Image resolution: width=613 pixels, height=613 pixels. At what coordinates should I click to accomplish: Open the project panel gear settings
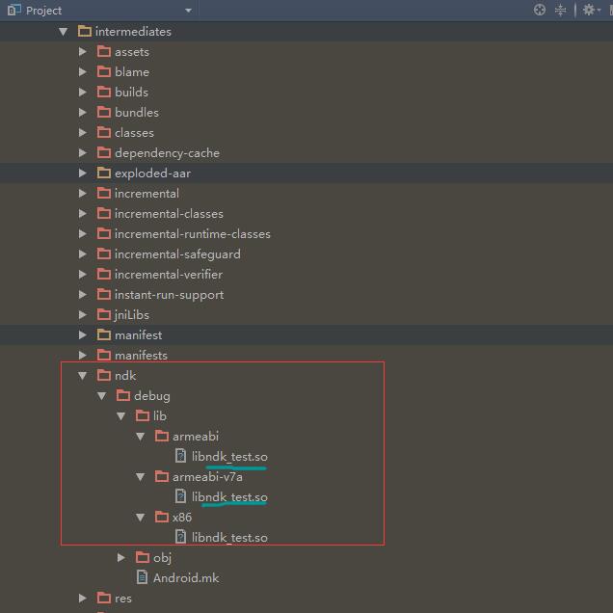tap(587, 10)
